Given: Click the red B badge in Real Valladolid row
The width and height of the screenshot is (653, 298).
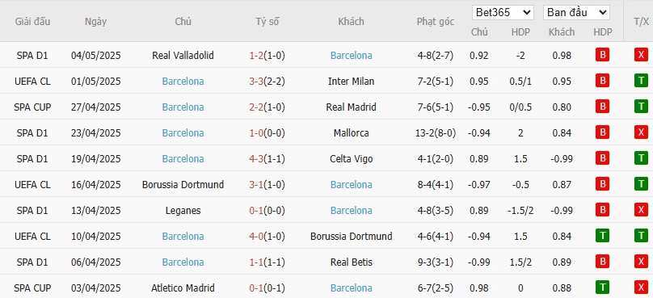Looking at the screenshot, I should (x=602, y=55).
